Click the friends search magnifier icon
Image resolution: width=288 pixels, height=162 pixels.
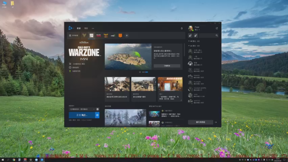(217, 35)
